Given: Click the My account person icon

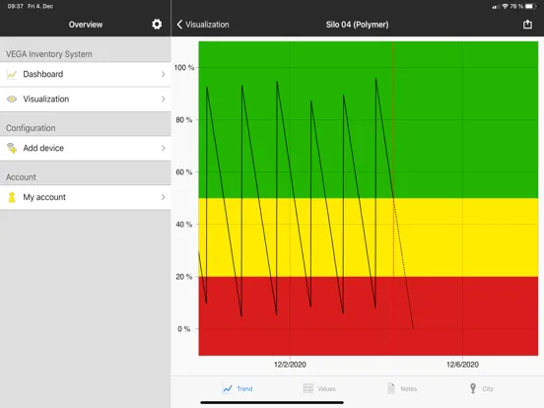Looking at the screenshot, I should point(12,197).
